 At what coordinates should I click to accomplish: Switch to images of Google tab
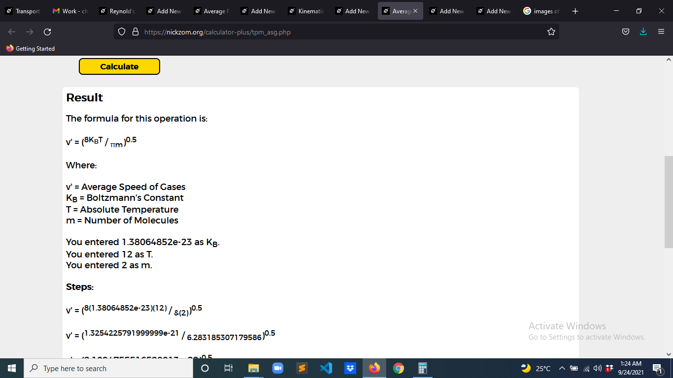tap(541, 11)
